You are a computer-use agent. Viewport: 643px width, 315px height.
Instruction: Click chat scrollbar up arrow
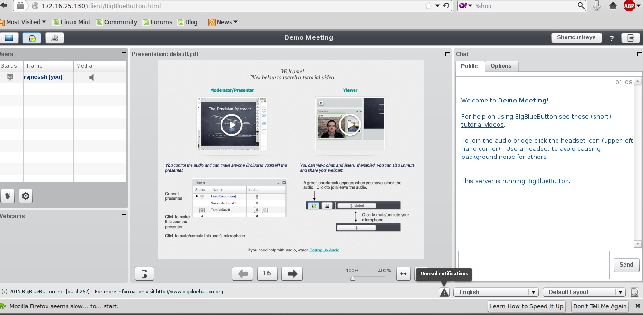[x=638, y=82]
